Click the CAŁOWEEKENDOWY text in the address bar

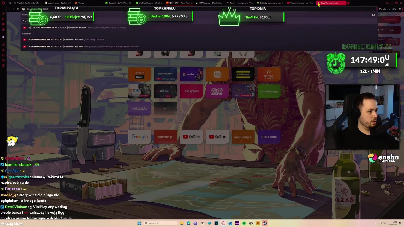(x=37, y=9)
